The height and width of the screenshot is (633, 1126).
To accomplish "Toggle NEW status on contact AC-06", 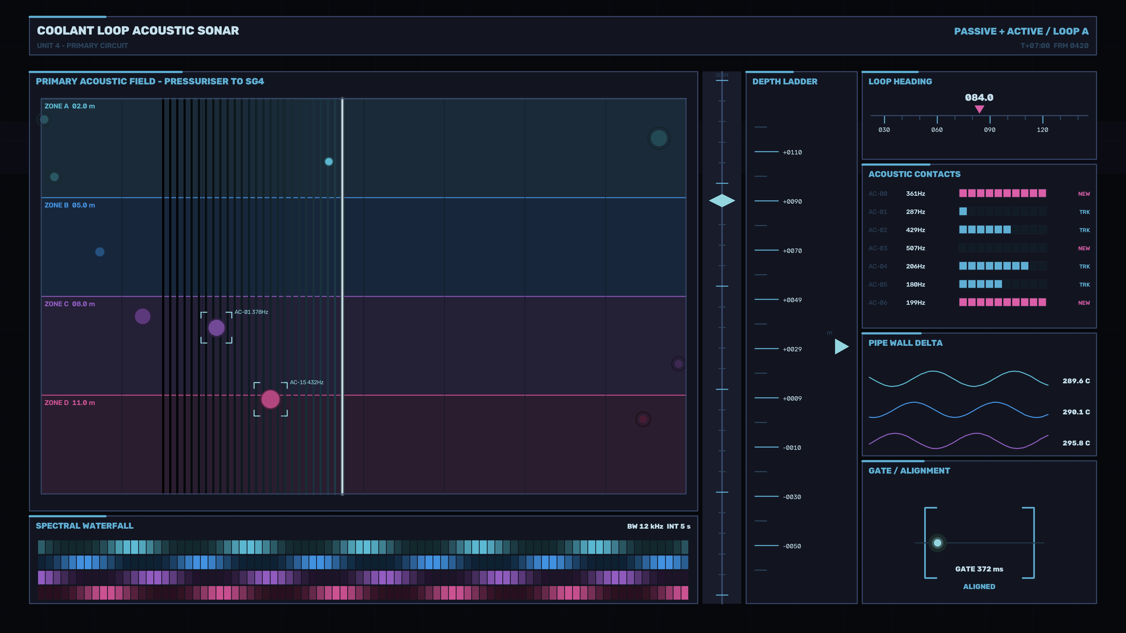I will 1083,303.
